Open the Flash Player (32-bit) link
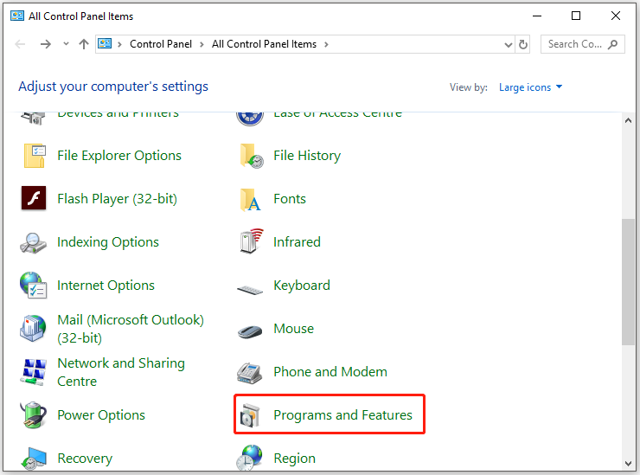 (117, 199)
